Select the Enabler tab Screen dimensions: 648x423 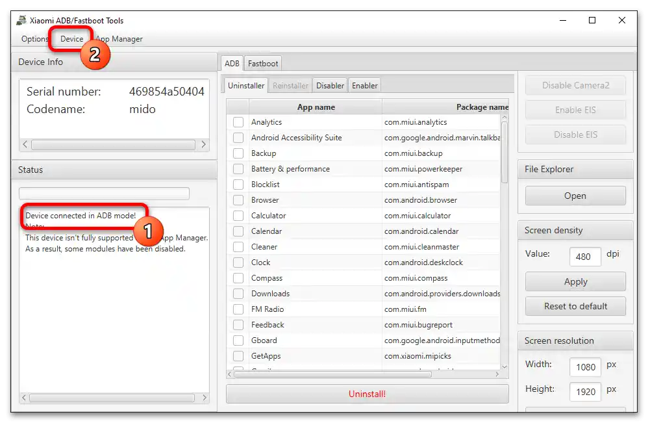pyautogui.click(x=364, y=86)
